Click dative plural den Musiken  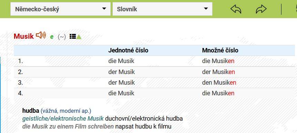tap(219, 82)
